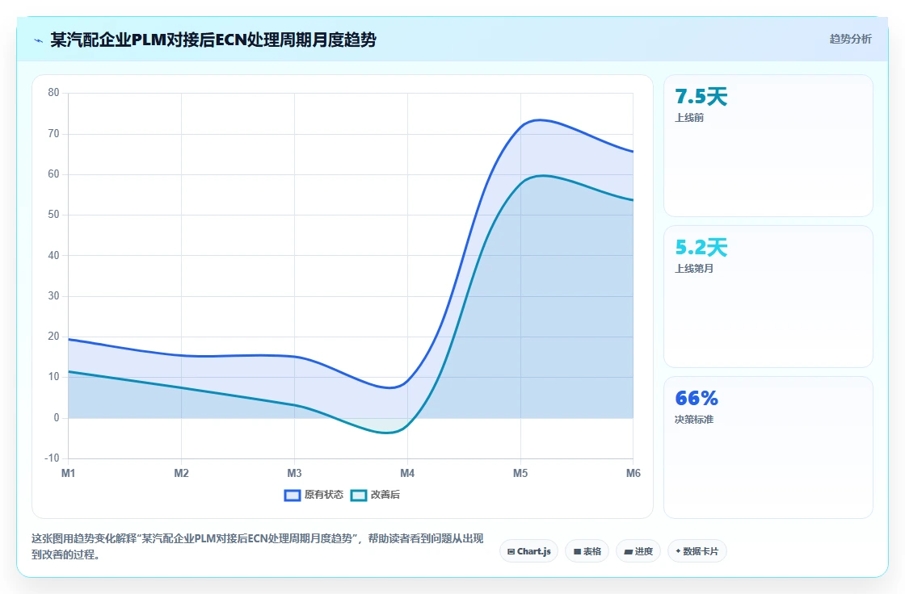Click the 原有状态 line peak near M5
The width and height of the screenshot is (905, 594).
point(538,120)
